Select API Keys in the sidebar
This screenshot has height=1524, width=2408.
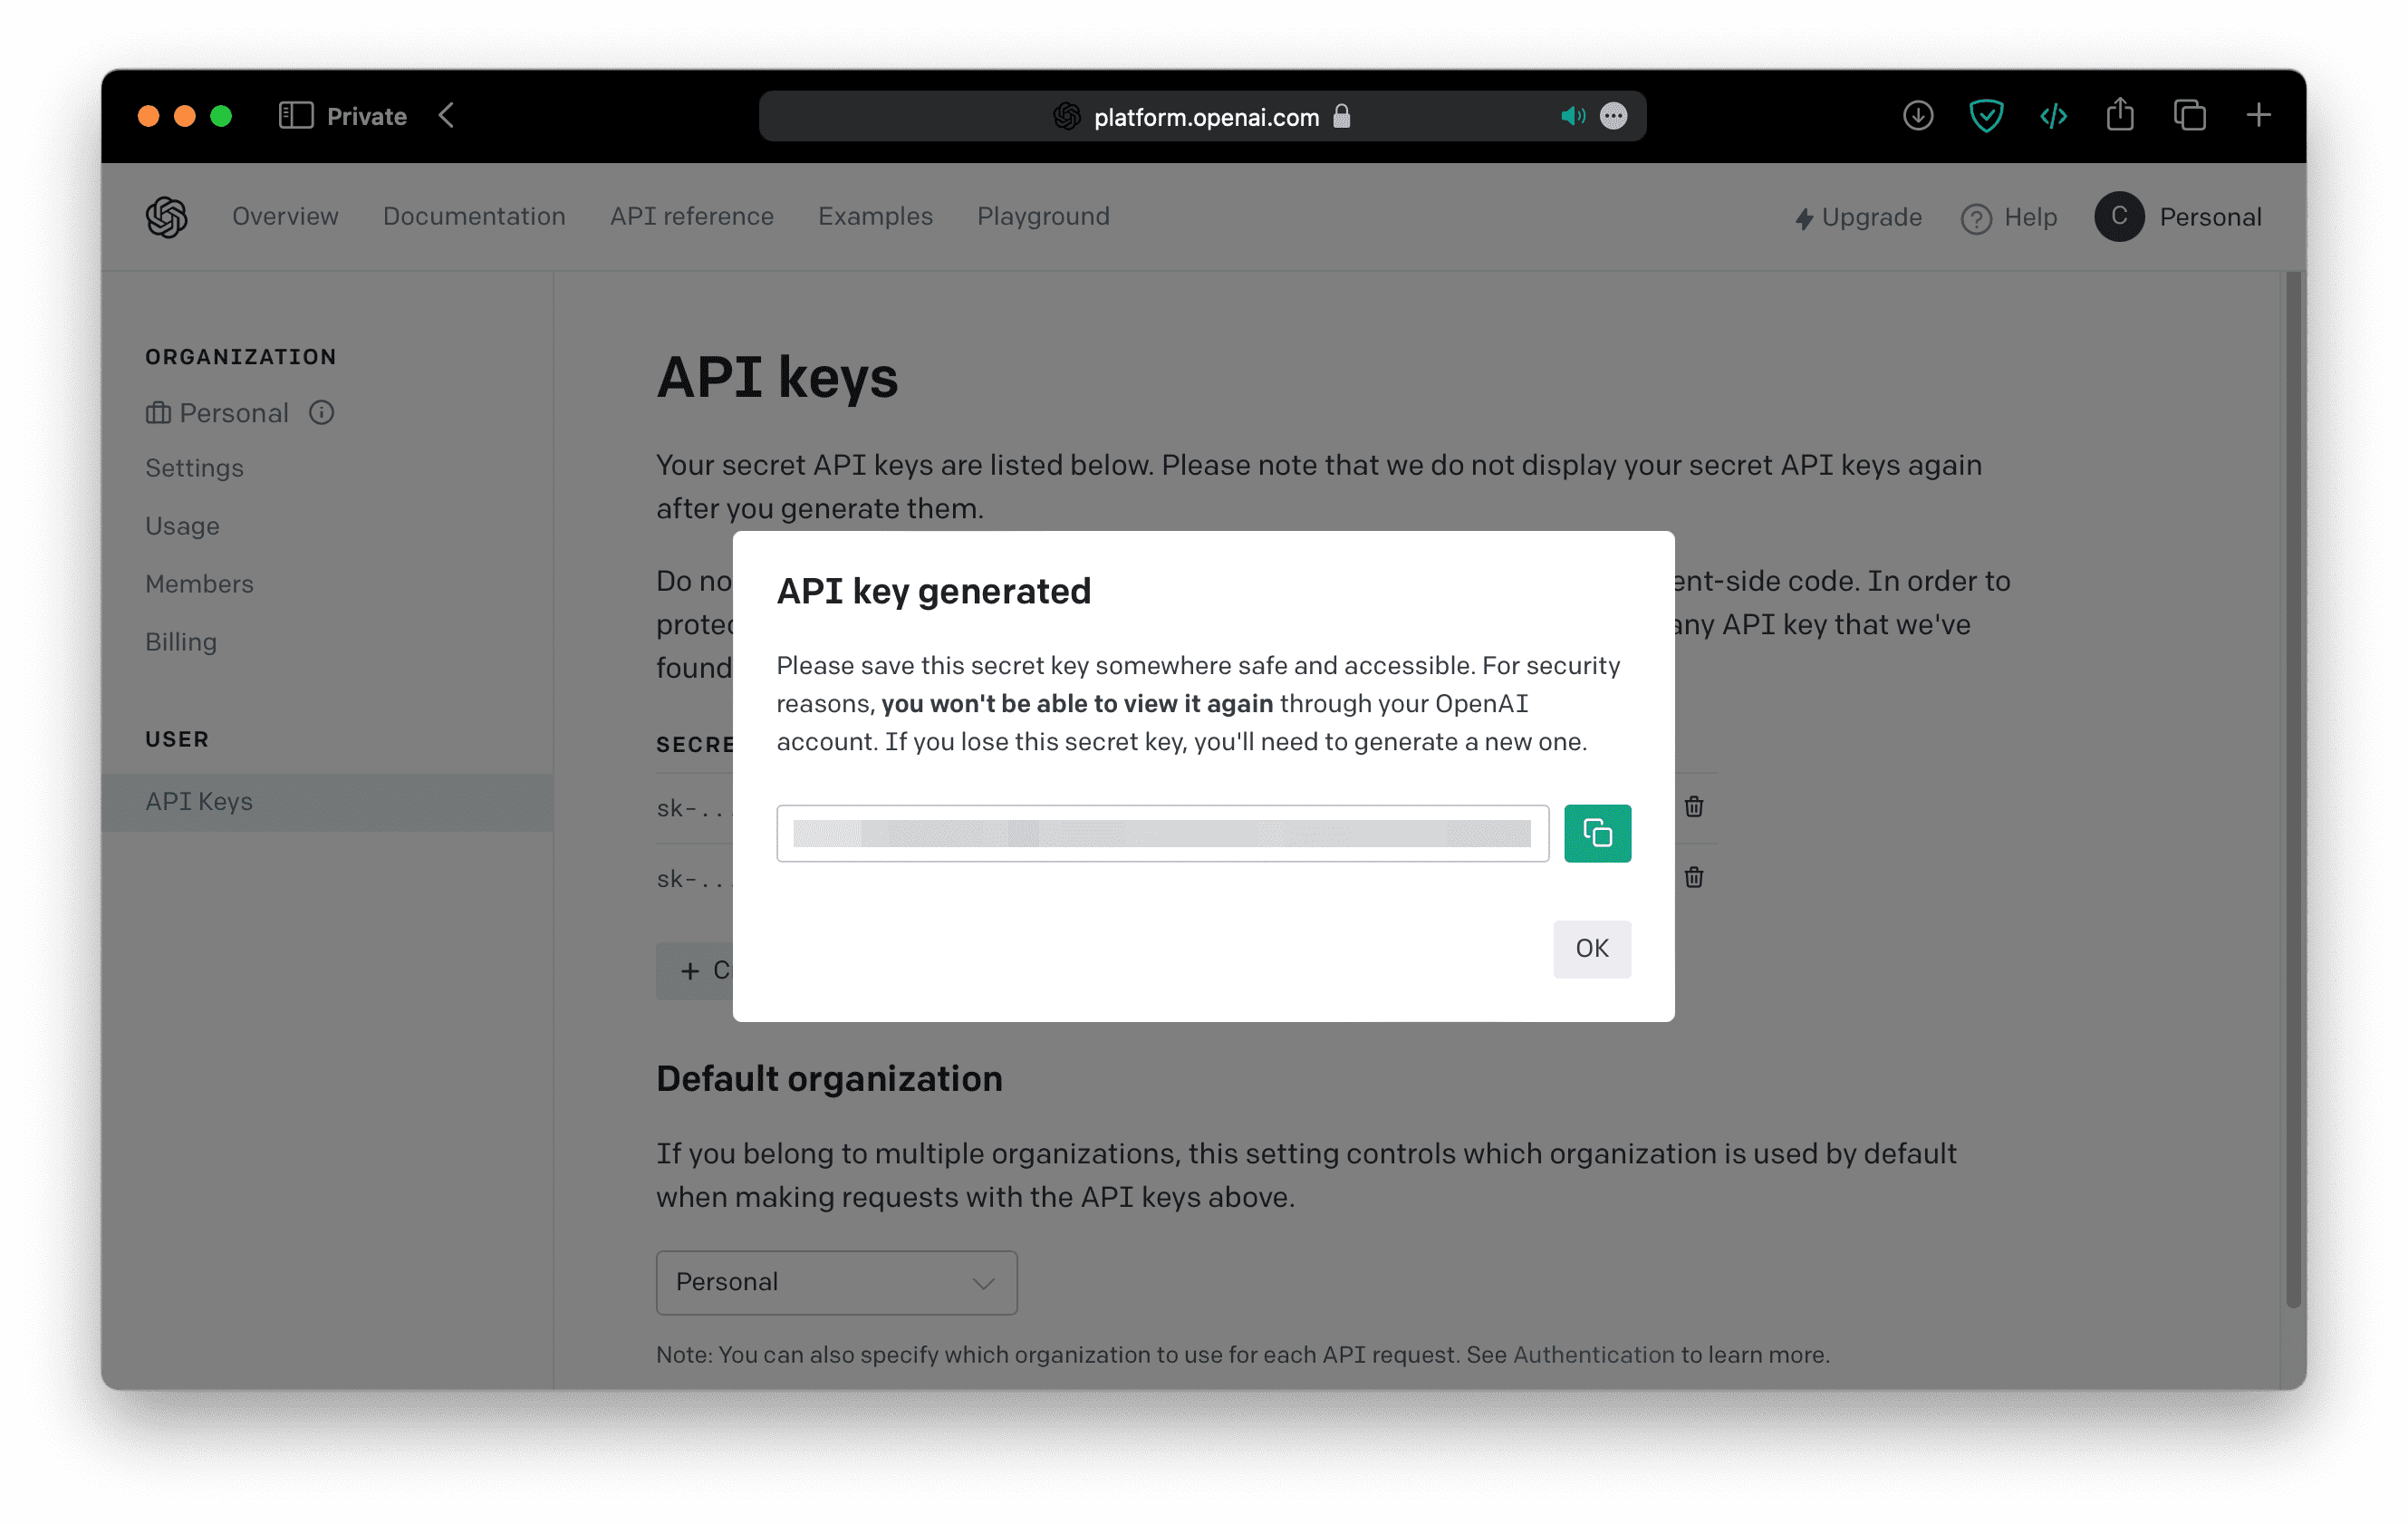(x=327, y=802)
